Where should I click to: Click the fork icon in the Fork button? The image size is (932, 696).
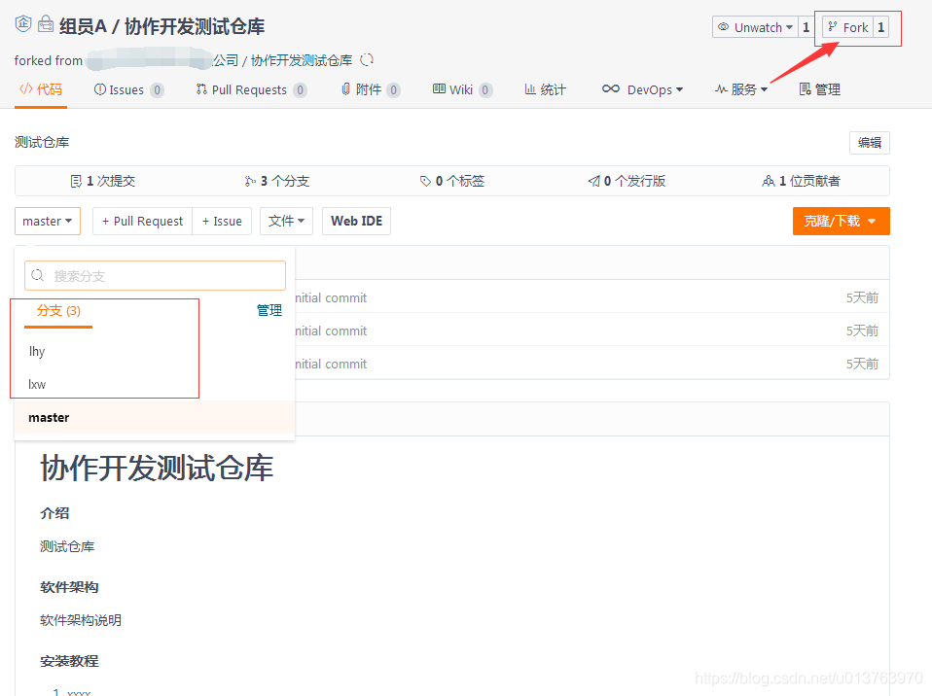pyautogui.click(x=833, y=26)
